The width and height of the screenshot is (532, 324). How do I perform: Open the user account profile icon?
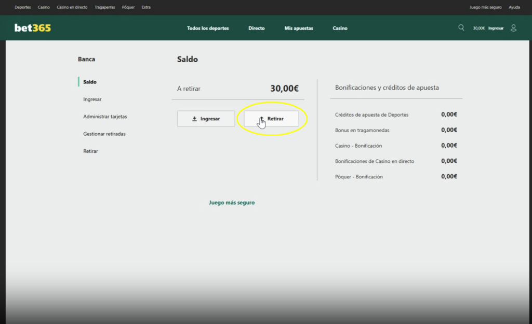tap(513, 28)
